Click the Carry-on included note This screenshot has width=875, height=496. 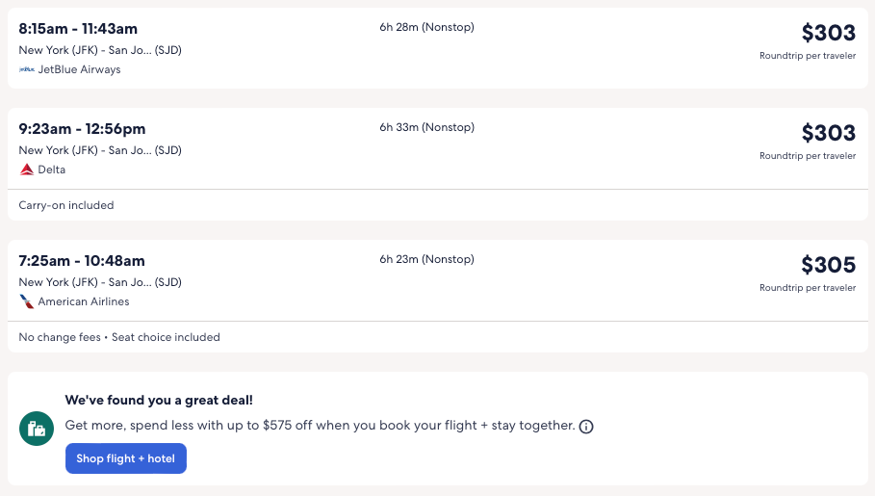click(66, 205)
